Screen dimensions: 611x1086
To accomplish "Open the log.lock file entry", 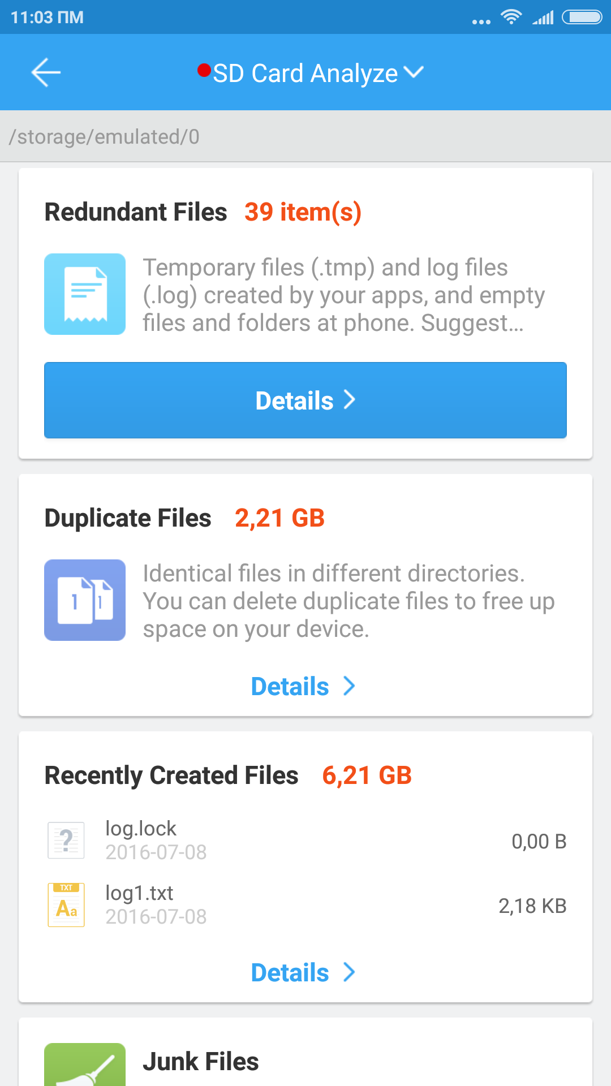I will (305, 841).
